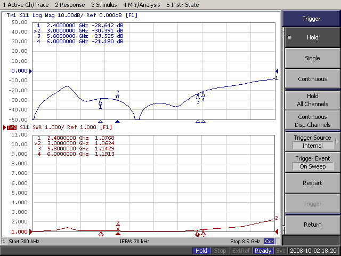Click marker 1 triangle on Log Mag trace

101,101
